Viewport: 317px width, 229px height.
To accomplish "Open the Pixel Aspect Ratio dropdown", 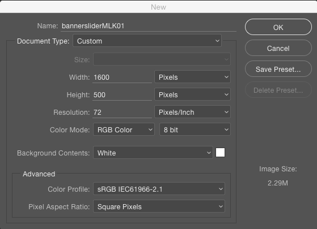I will [x=159, y=206].
